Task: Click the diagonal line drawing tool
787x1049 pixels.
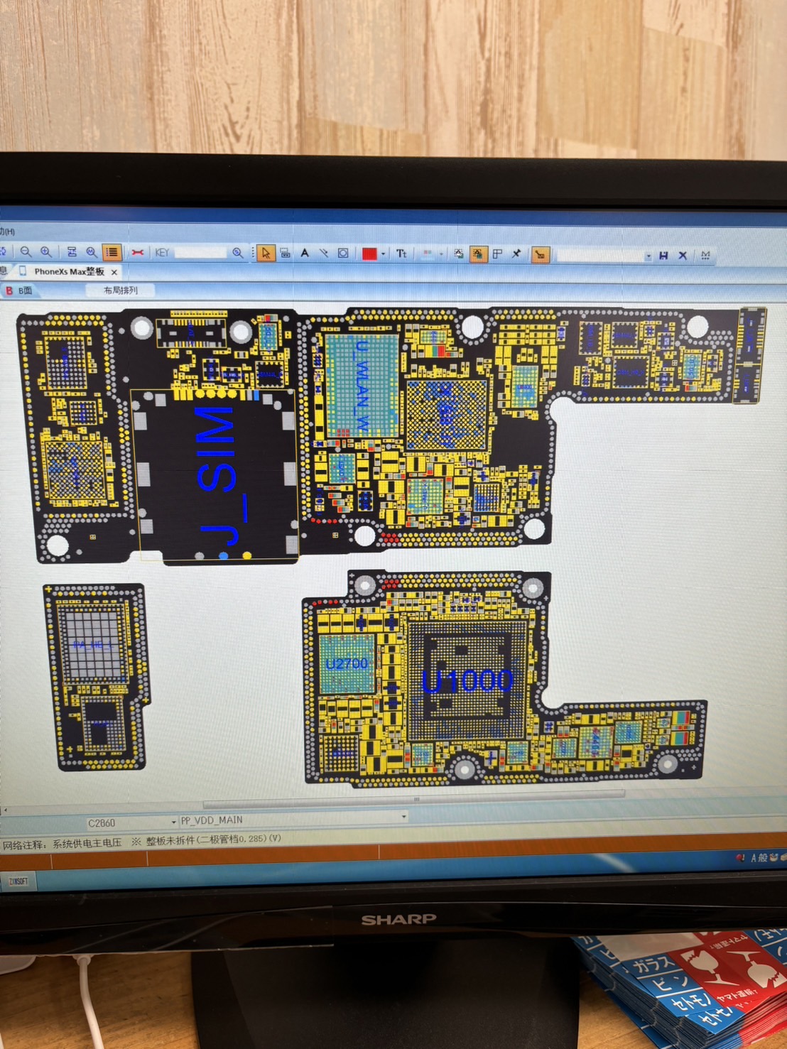Action: (324, 253)
